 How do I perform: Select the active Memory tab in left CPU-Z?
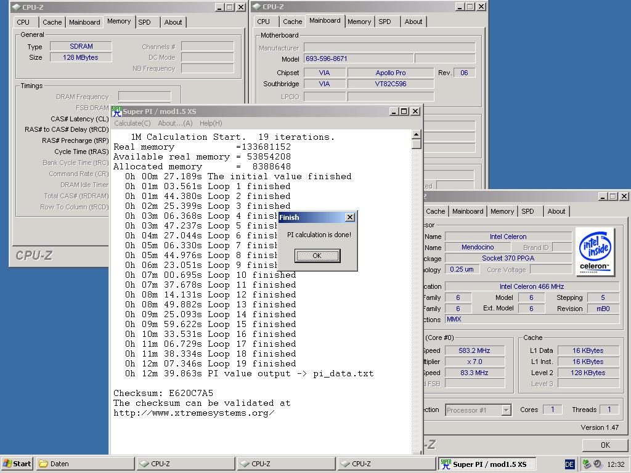pos(119,22)
